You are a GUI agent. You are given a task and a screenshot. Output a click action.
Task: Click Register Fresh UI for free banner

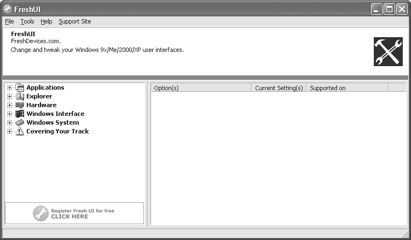click(74, 213)
